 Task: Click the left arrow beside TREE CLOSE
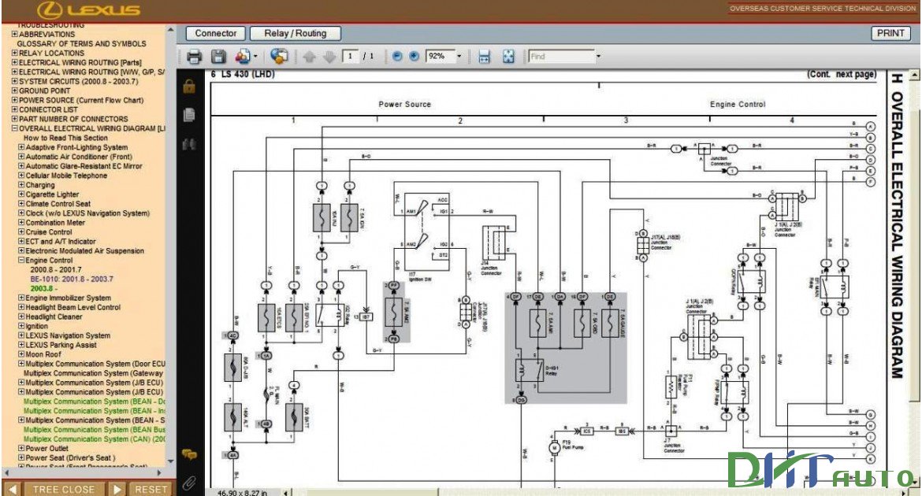[13, 489]
